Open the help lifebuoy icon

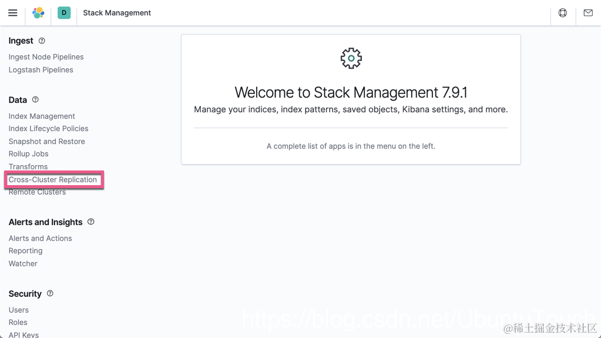click(x=563, y=13)
